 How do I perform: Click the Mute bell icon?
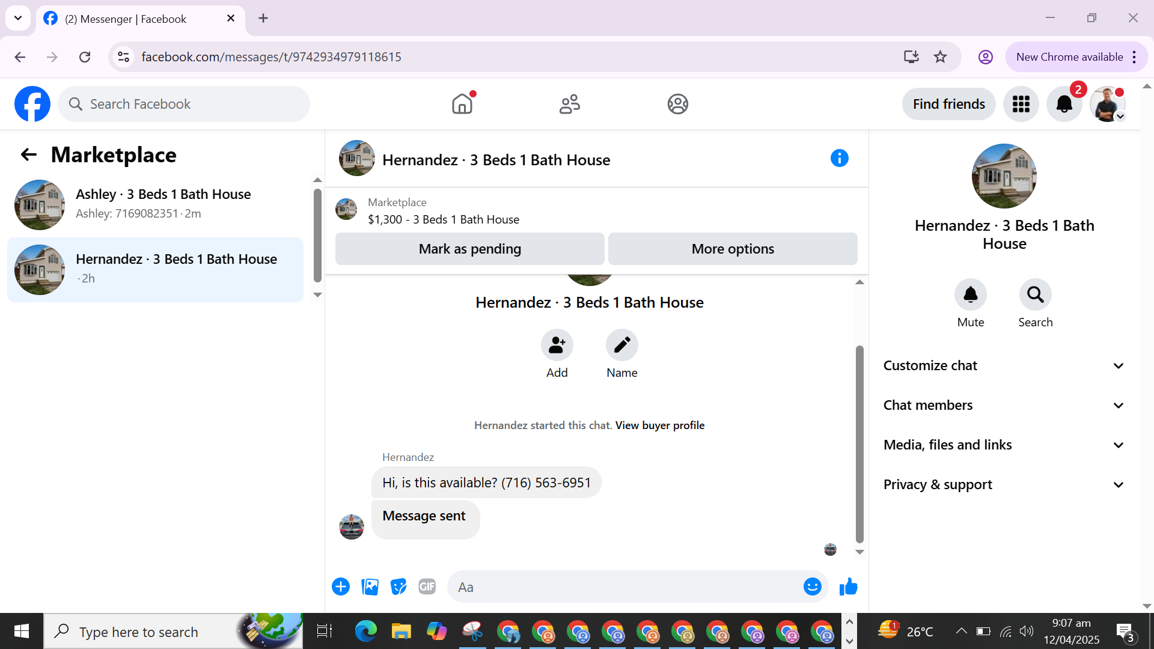[x=970, y=294]
